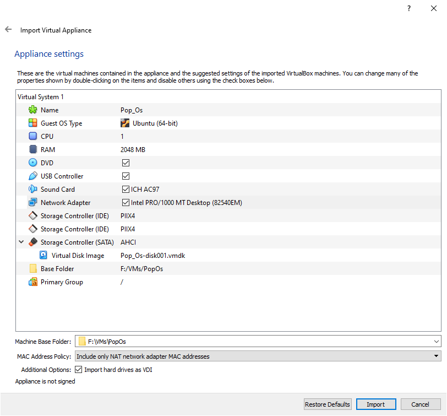The width and height of the screenshot is (447, 416).
Task: Click the Primary Group icon
Action: [33, 282]
